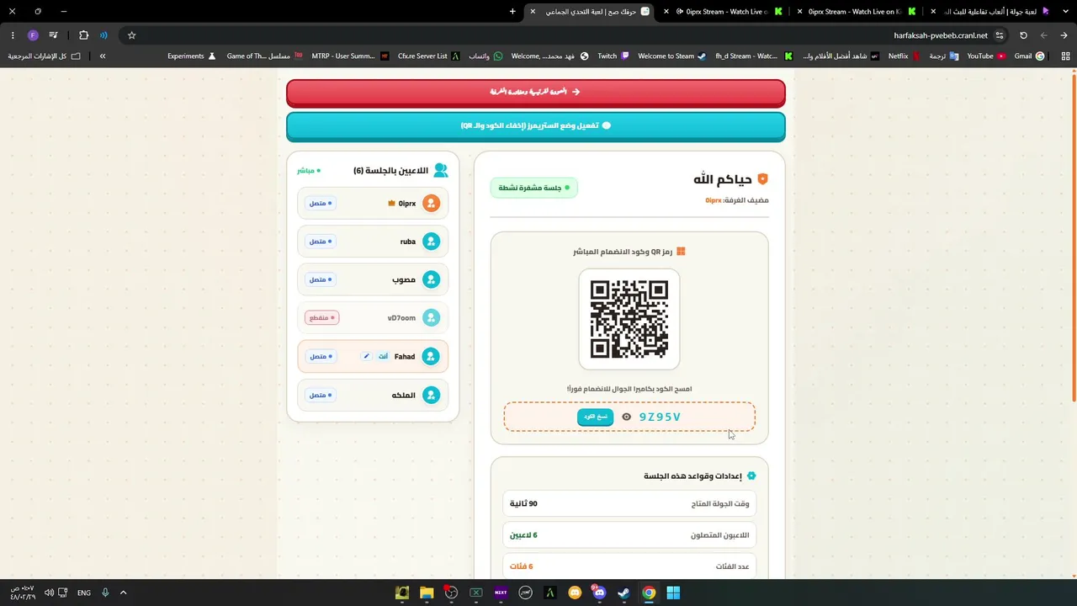Screen dimensions: 1077x606
Task: Open a new browser tab
Action: (x=512, y=11)
